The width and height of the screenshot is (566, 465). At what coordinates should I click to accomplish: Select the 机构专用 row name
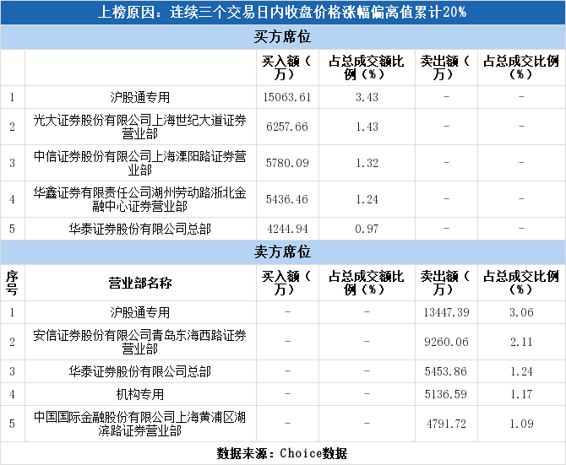pos(140,394)
